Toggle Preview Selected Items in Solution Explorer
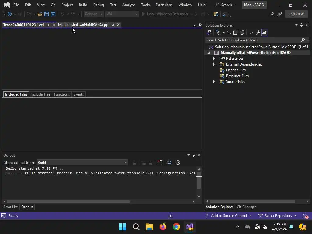The height and width of the screenshot is (234, 312). [x=265, y=33]
